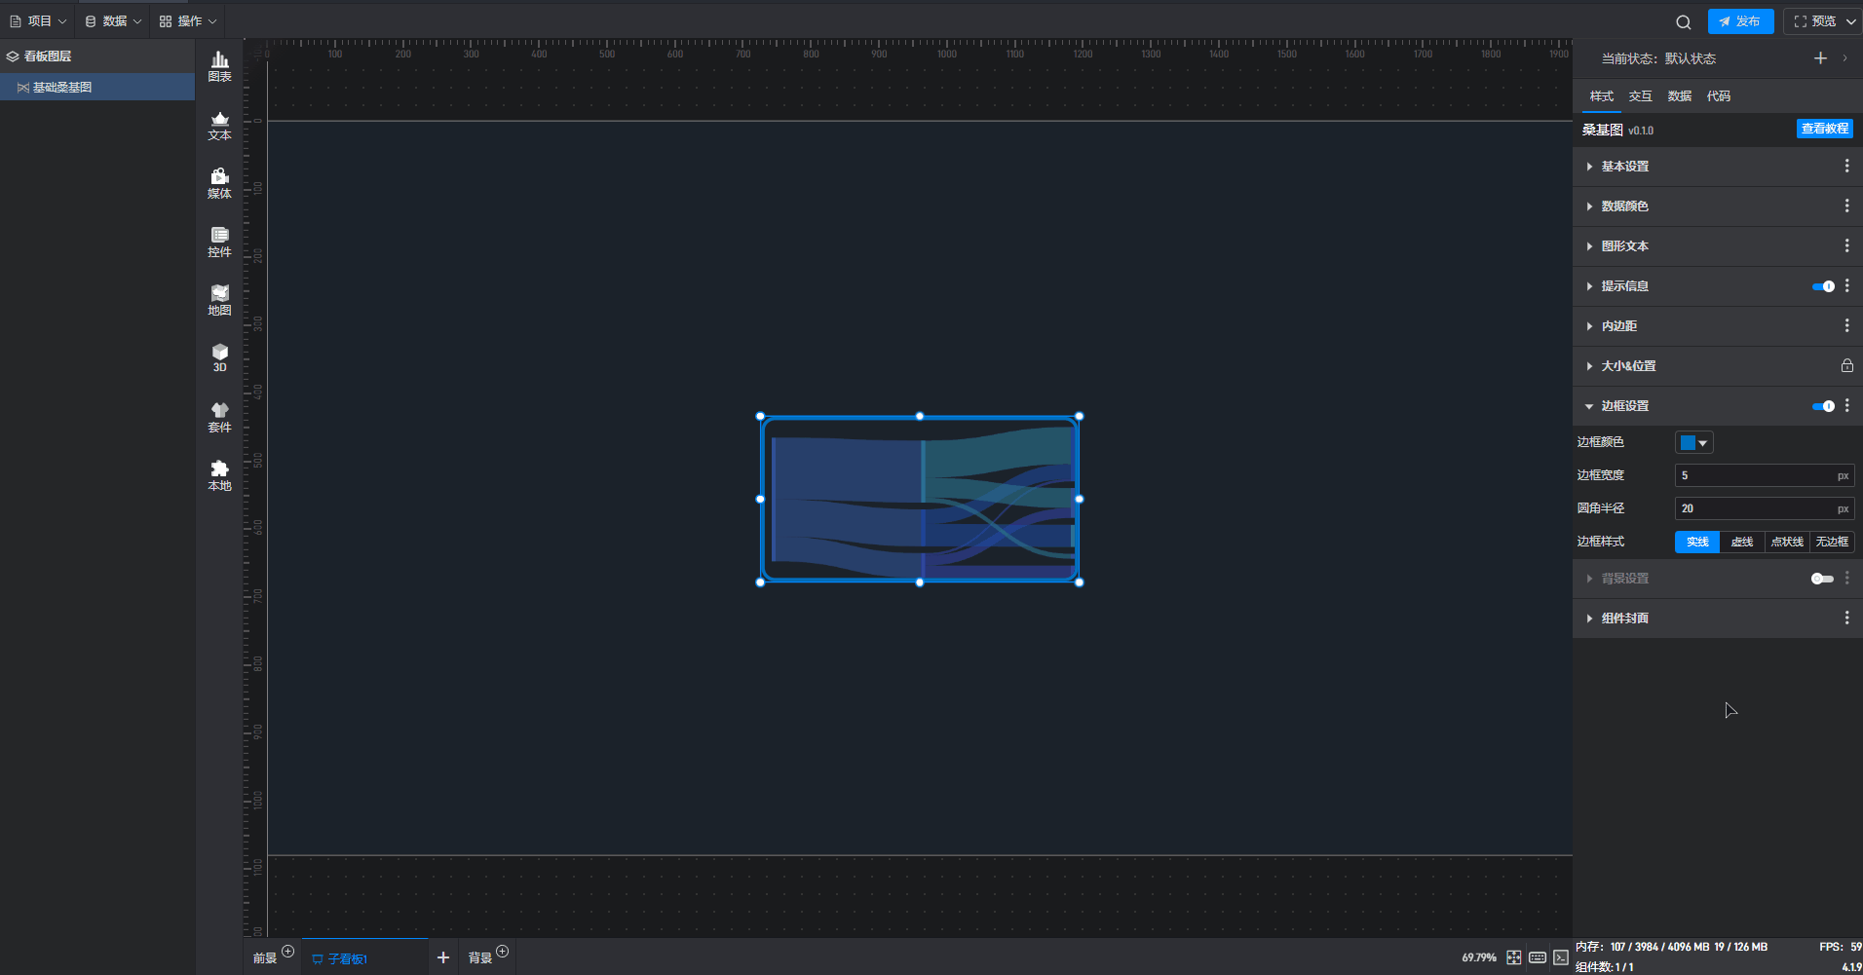Toggle the 提示信息 switch off
This screenshot has width=1863, height=975.
pyautogui.click(x=1822, y=286)
